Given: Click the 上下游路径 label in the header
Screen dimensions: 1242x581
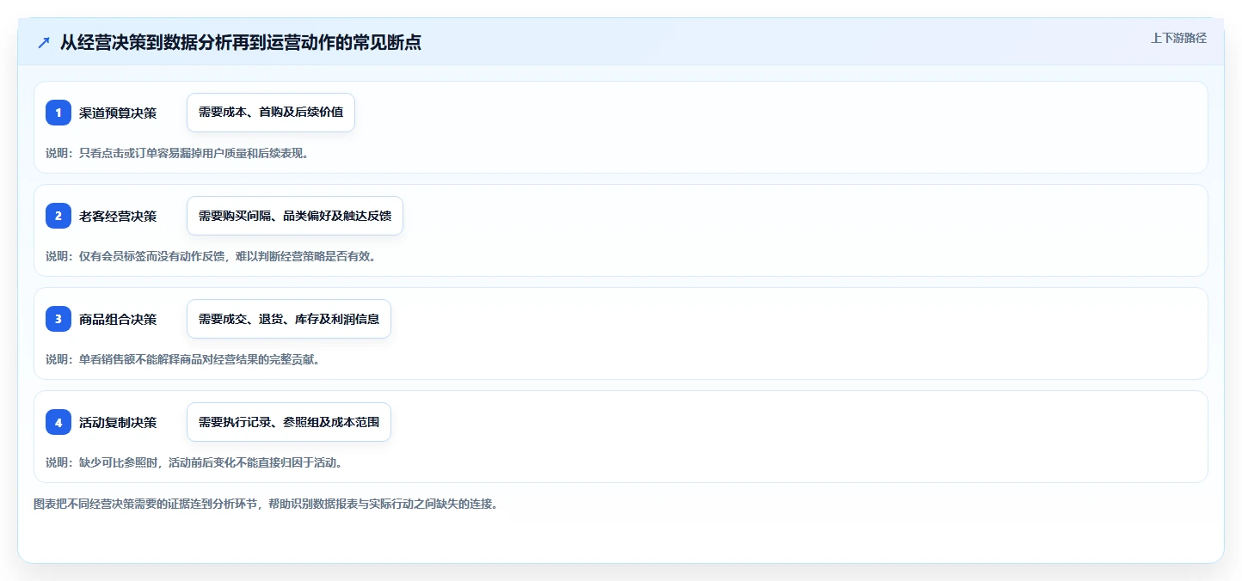Looking at the screenshot, I should point(1179,38).
